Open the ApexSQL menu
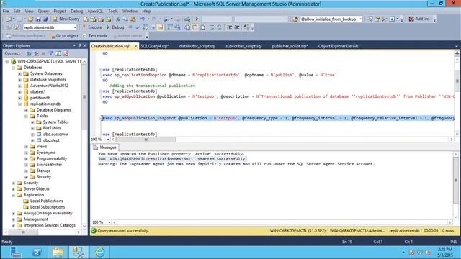461x259 pixels. pos(95,11)
